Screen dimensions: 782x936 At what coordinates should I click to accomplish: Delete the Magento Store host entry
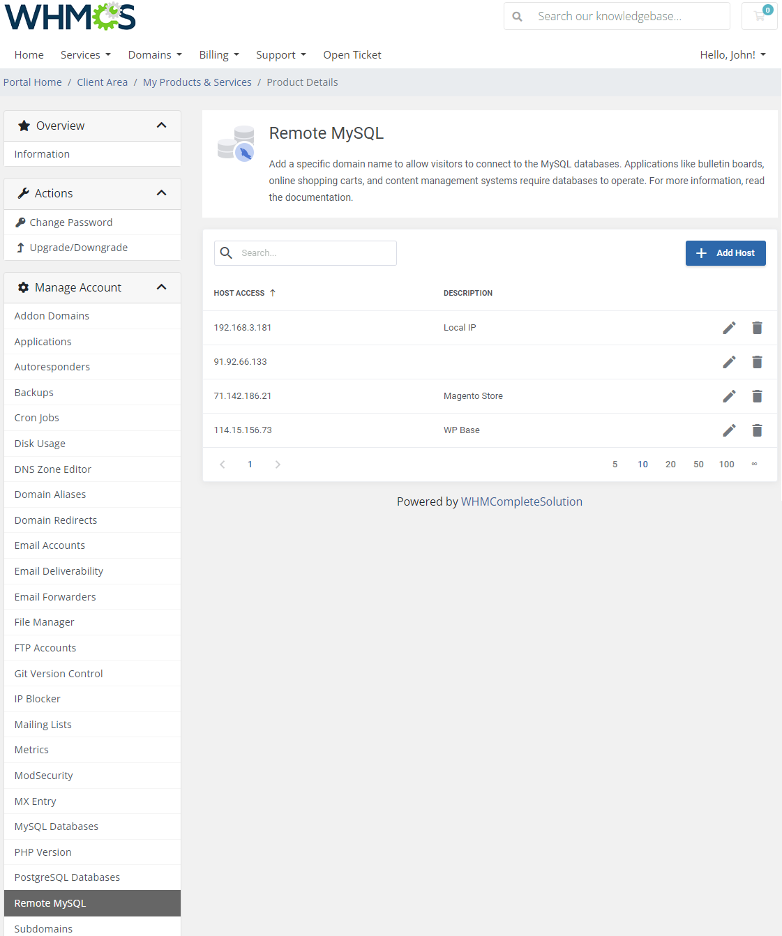pyautogui.click(x=757, y=396)
